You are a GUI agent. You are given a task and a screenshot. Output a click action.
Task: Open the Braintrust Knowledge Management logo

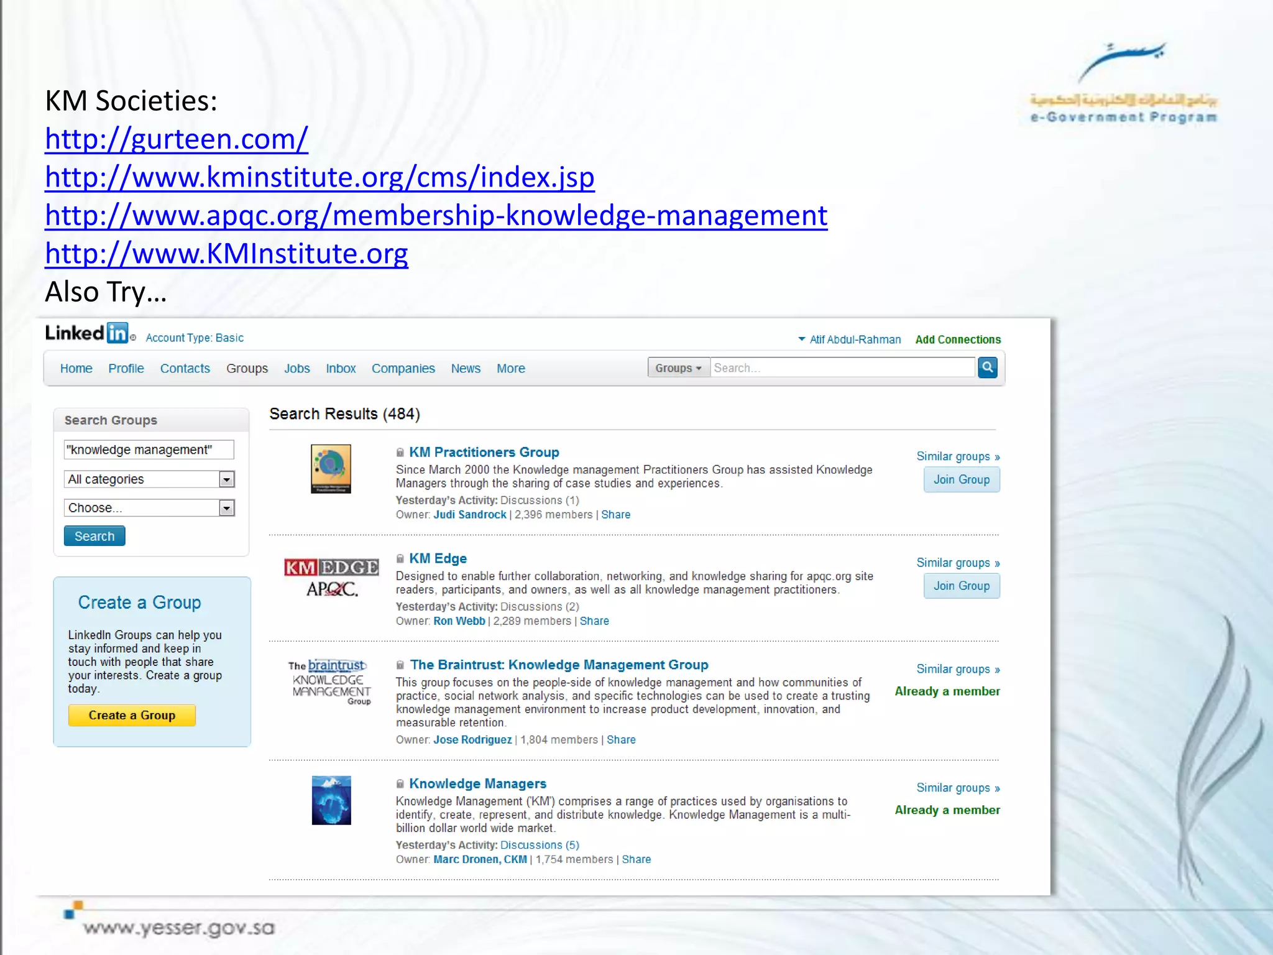coord(329,682)
